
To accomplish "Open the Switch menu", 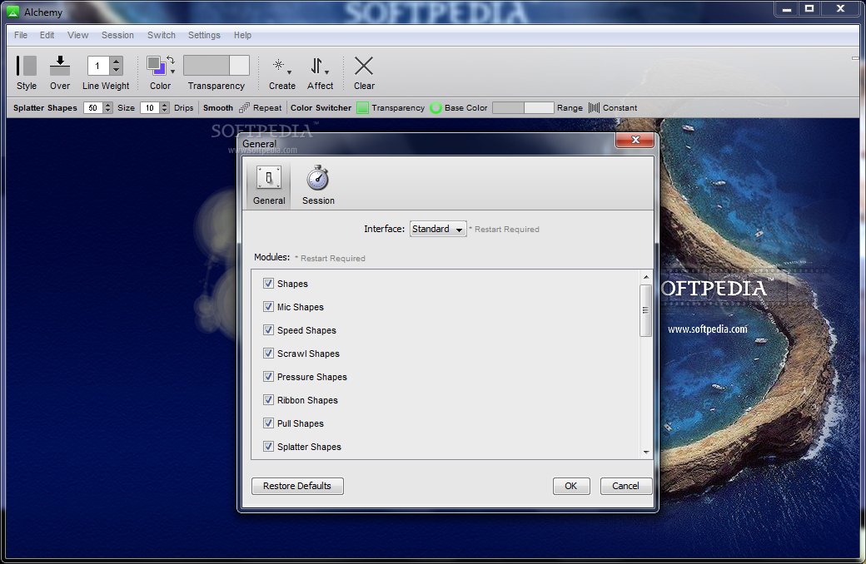I will (162, 35).
